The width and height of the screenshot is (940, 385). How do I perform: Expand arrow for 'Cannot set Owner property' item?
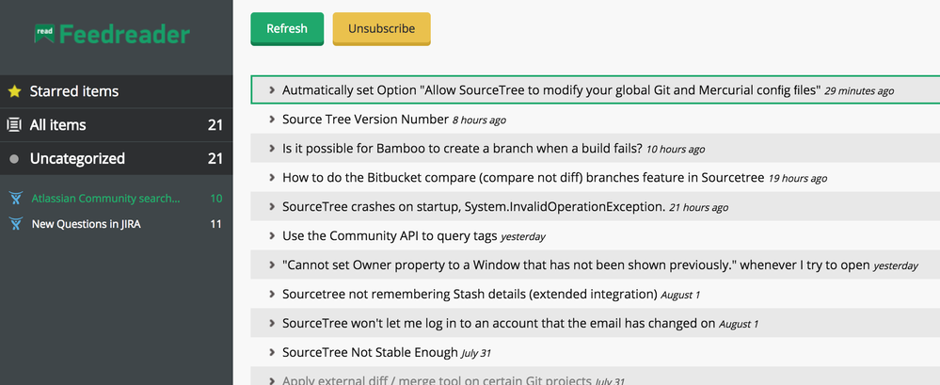tap(272, 265)
